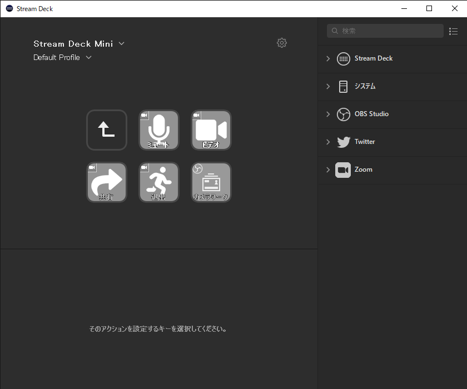Expand the システム category chevron

pyautogui.click(x=328, y=86)
